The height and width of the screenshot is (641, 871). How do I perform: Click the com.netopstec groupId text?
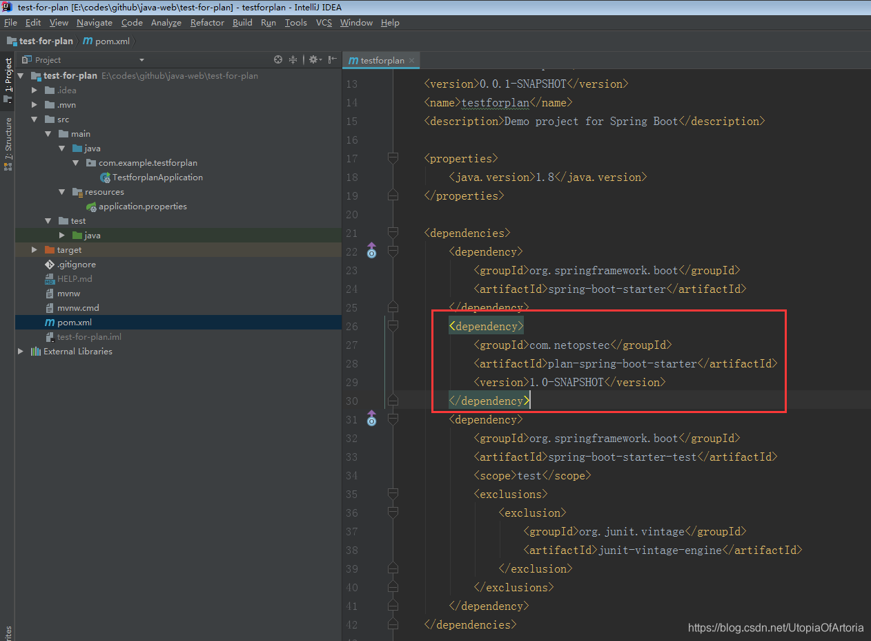click(x=569, y=345)
